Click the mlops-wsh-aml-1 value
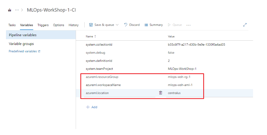This screenshot has width=267, height=135. (180, 85)
